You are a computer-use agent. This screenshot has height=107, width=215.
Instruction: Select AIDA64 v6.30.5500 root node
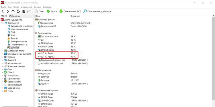point(11,20)
